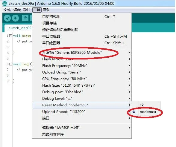This screenshot has width=176, height=147.
Task: Click the comment on line 7
Action: (x=24, y=70)
